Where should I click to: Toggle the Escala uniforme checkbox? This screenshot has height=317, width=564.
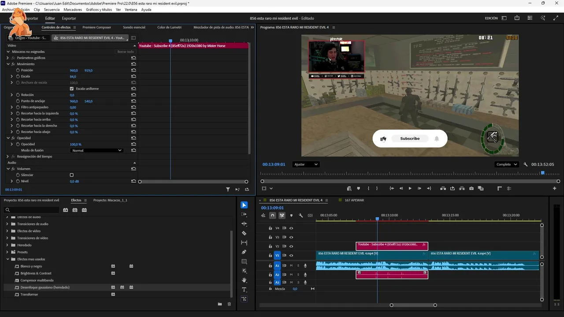click(72, 89)
